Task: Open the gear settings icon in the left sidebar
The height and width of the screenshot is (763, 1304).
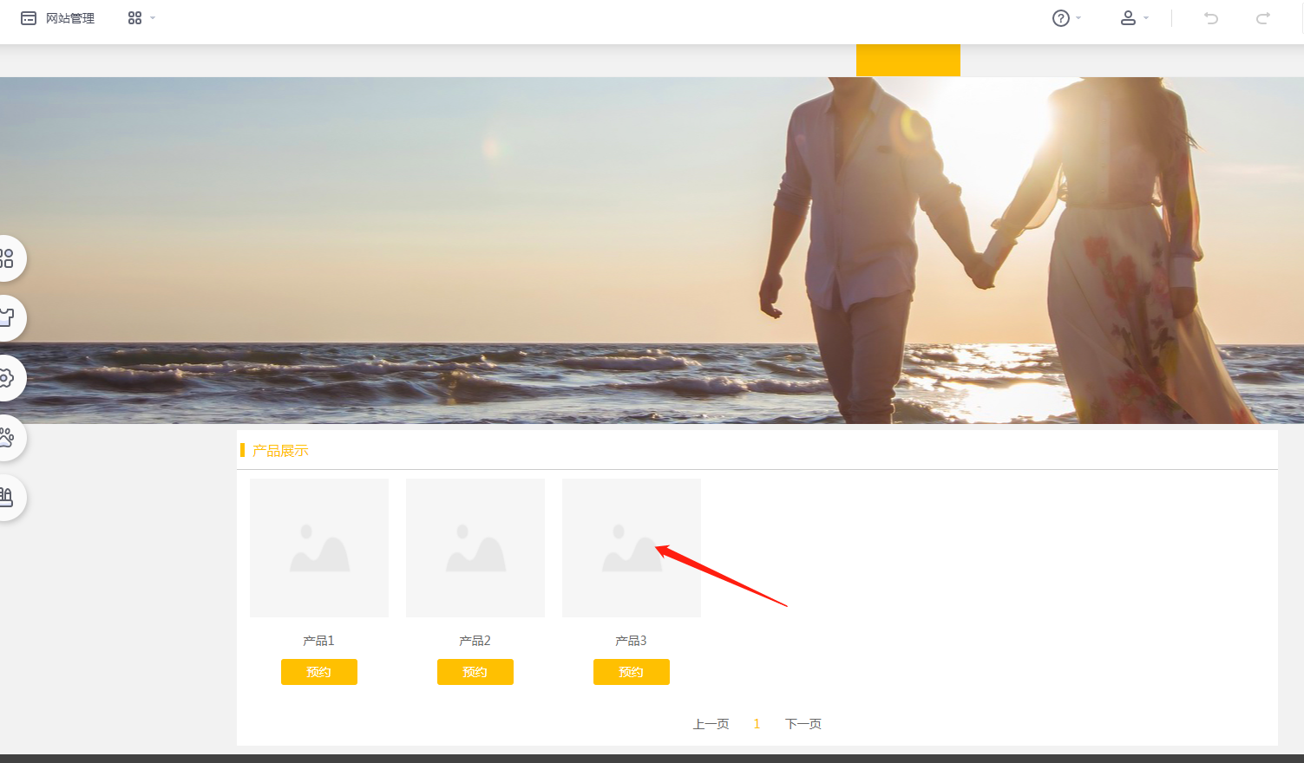Action: [x=7, y=378]
